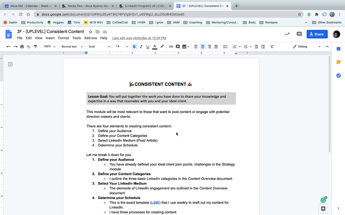The height and width of the screenshot is (215, 345).
Task: Open the Insert menu
Action: (x=50, y=38)
